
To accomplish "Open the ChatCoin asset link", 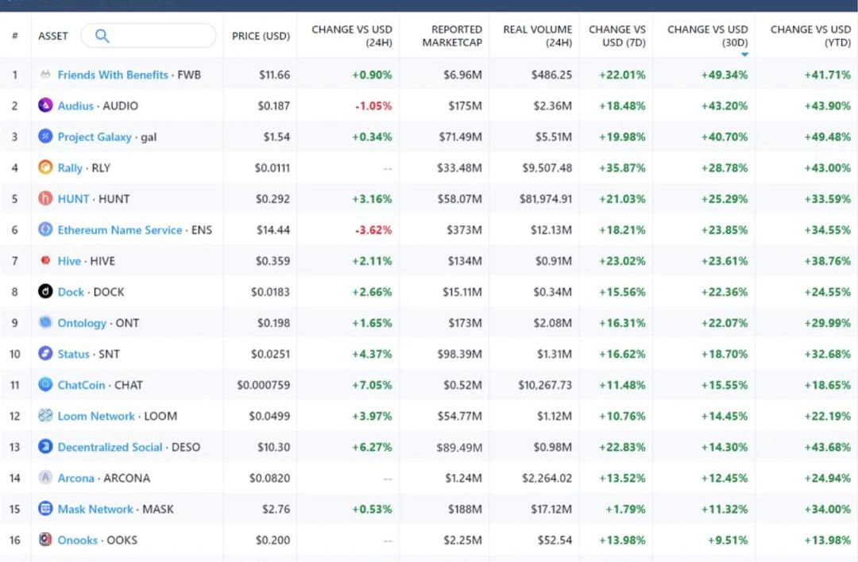I will click(81, 385).
